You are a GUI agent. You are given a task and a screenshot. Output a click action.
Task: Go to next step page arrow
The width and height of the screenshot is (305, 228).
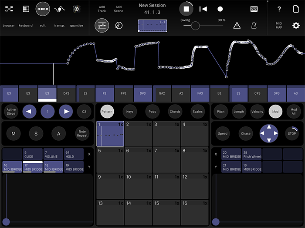tap(66, 112)
